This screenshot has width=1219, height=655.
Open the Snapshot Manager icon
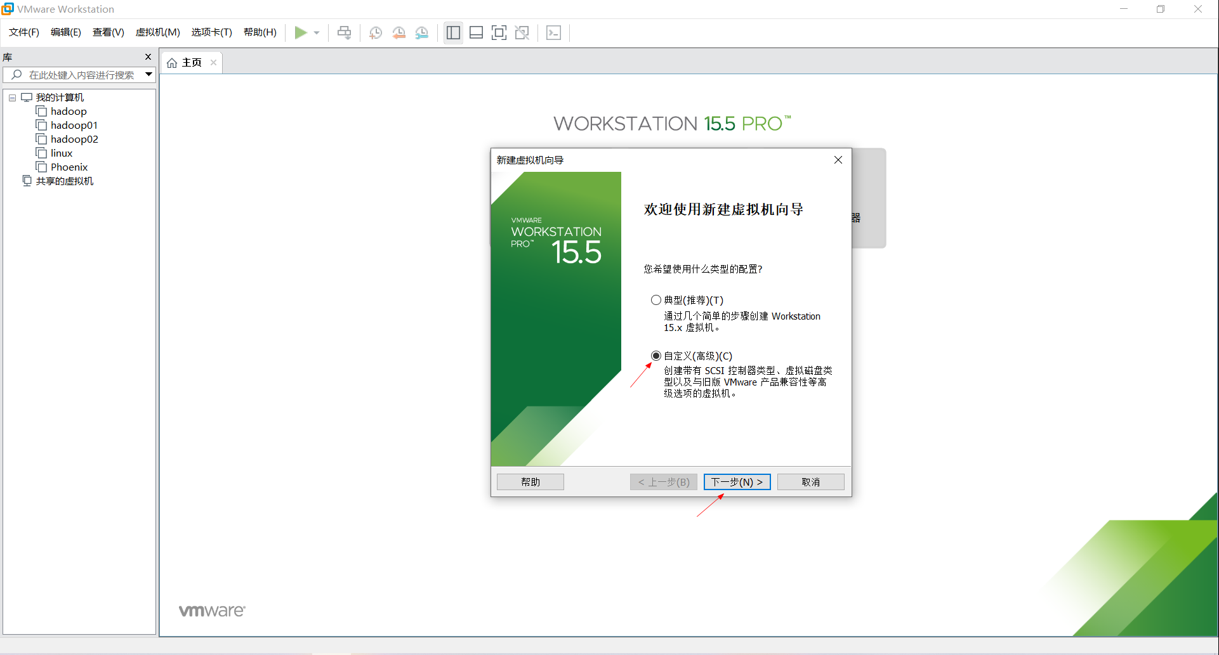(422, 32)
